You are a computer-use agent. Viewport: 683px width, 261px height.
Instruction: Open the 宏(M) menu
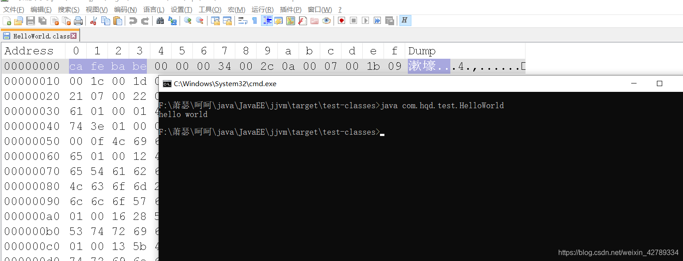point(236,9)
